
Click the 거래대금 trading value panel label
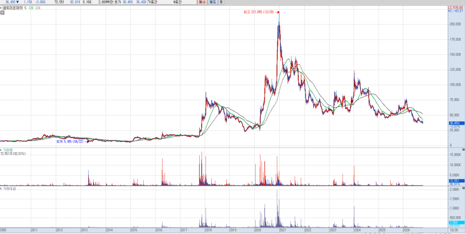pos(9,189)
